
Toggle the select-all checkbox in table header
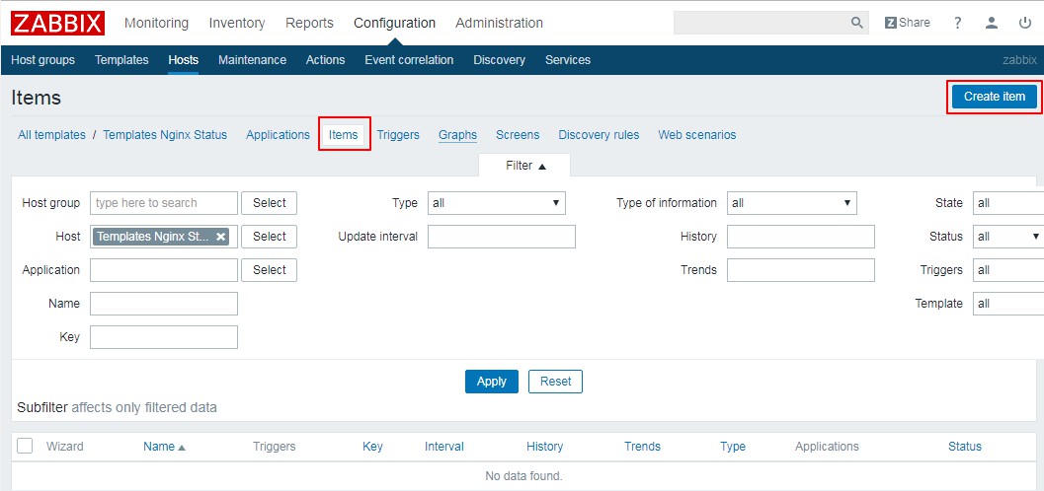point(25,447)
